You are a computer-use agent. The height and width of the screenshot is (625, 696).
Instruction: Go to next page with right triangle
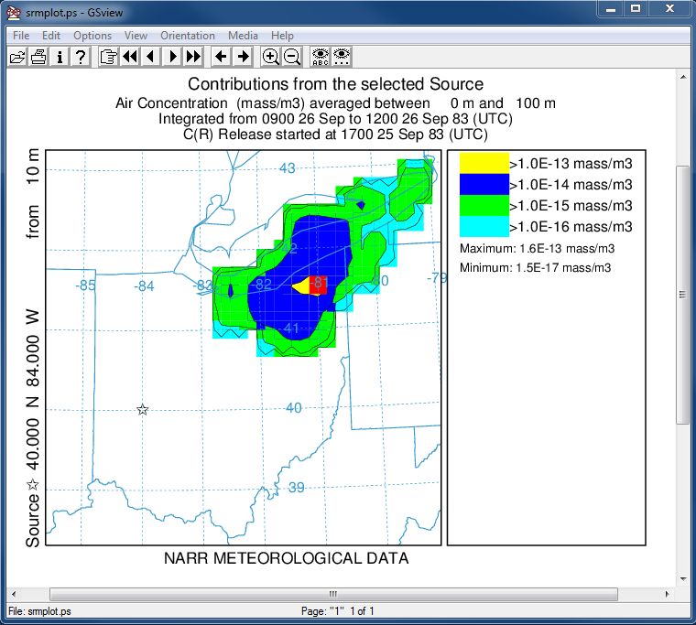click(x=171, y=57)
